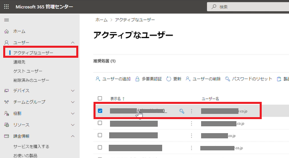
Task: Open more options dots for fourth user row
Action: (191, 148)
